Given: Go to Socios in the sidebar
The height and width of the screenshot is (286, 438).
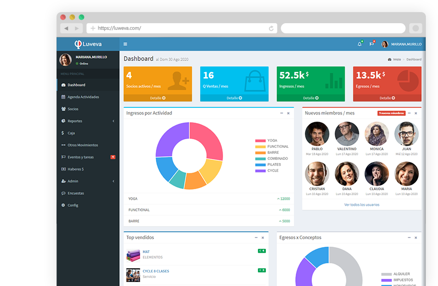Looking at the screenshot, I should tap(88, 109).
